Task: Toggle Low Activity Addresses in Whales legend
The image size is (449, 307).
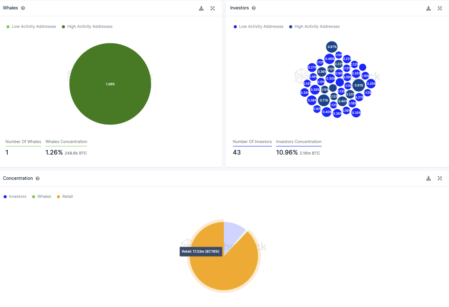Action: tap(31, 27)
